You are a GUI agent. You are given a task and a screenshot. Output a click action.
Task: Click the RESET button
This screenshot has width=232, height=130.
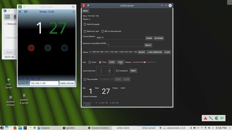click(133, 71)
